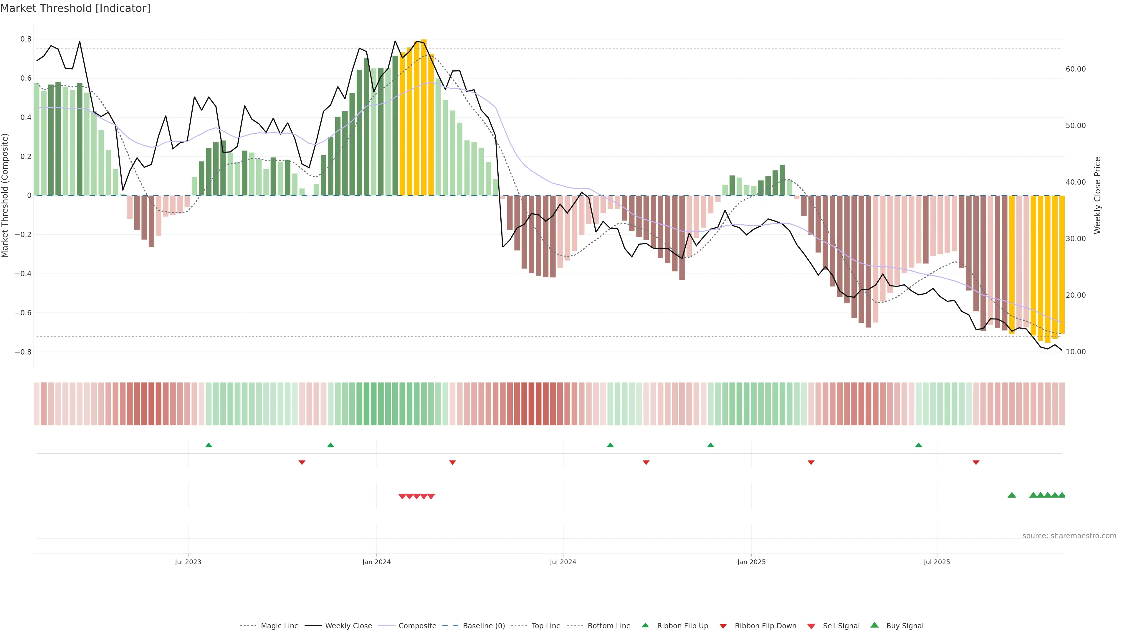Image resolution: width=1131 pixels, height=636 pixels.
Task: Click the Sell Signal legend triangle icon
Action: pos(811,626)
